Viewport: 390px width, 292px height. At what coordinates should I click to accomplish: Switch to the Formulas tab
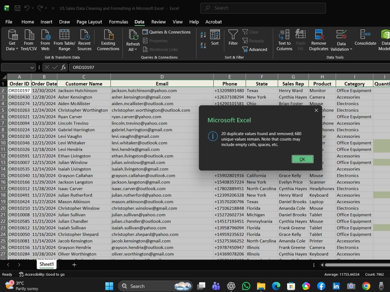[119, 22]
